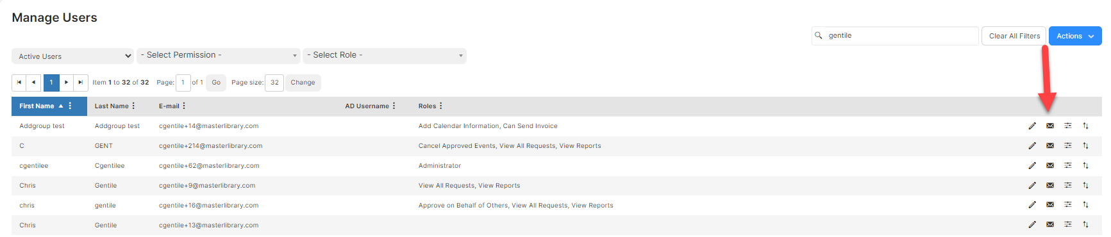Send email to the Addgroup test user via the envelope icon

click(1050, 126)
